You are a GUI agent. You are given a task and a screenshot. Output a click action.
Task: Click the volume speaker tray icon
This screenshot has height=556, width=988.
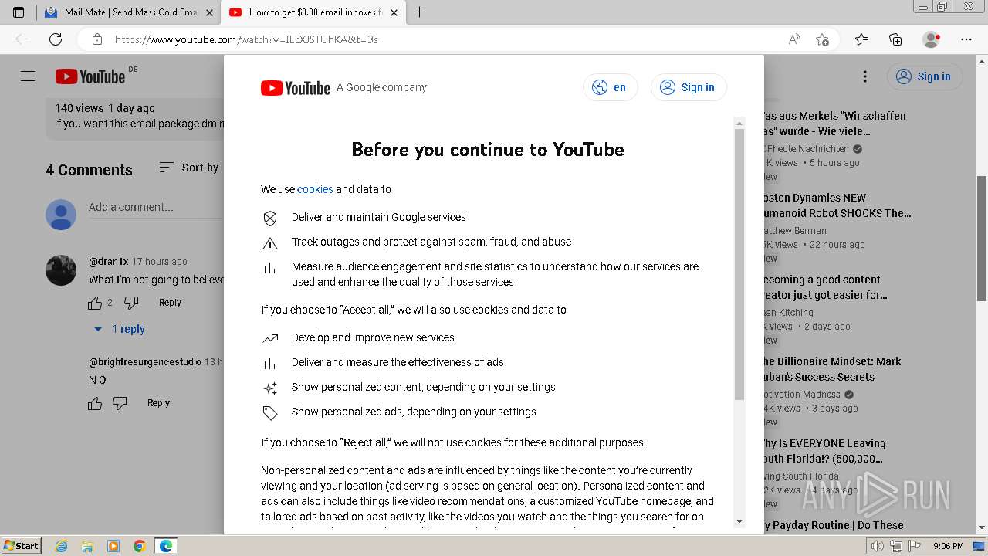click(x=877, y=546)
